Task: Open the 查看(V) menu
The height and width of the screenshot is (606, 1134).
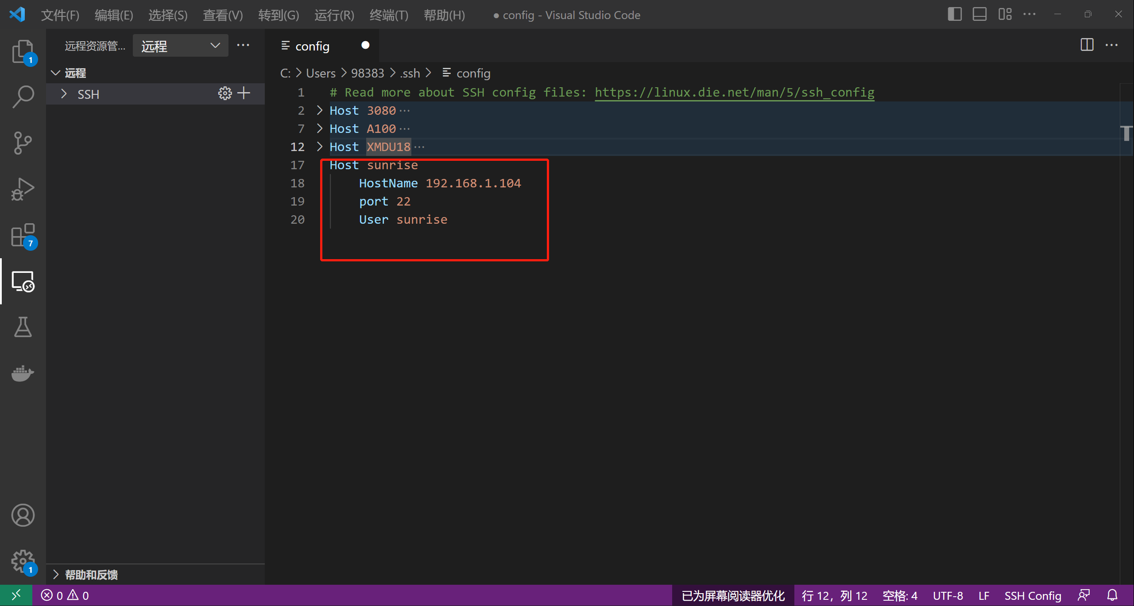Action: coord(223,15)
